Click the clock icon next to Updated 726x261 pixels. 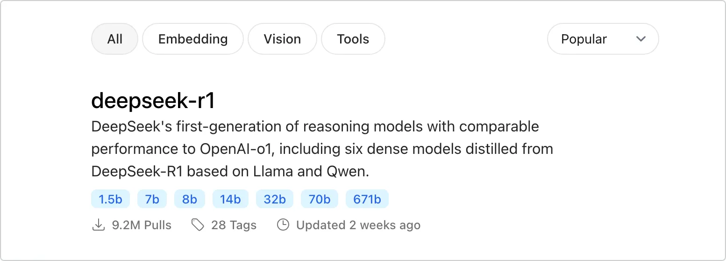(283, 225)
